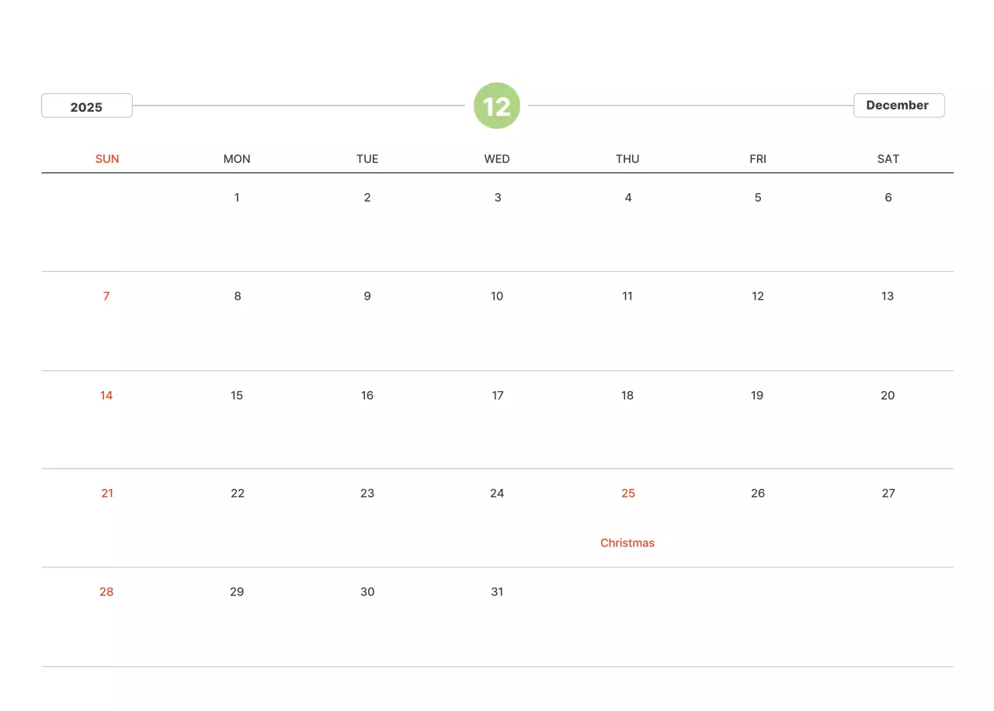The width and height of the screenshot is (994, 711).
Task: Open the Christmas holiday label
Action: click(x=627, y=543)
